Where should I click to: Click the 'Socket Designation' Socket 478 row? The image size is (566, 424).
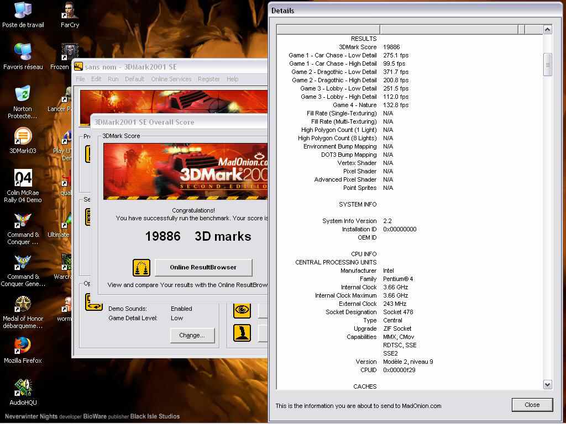point(410,312)
